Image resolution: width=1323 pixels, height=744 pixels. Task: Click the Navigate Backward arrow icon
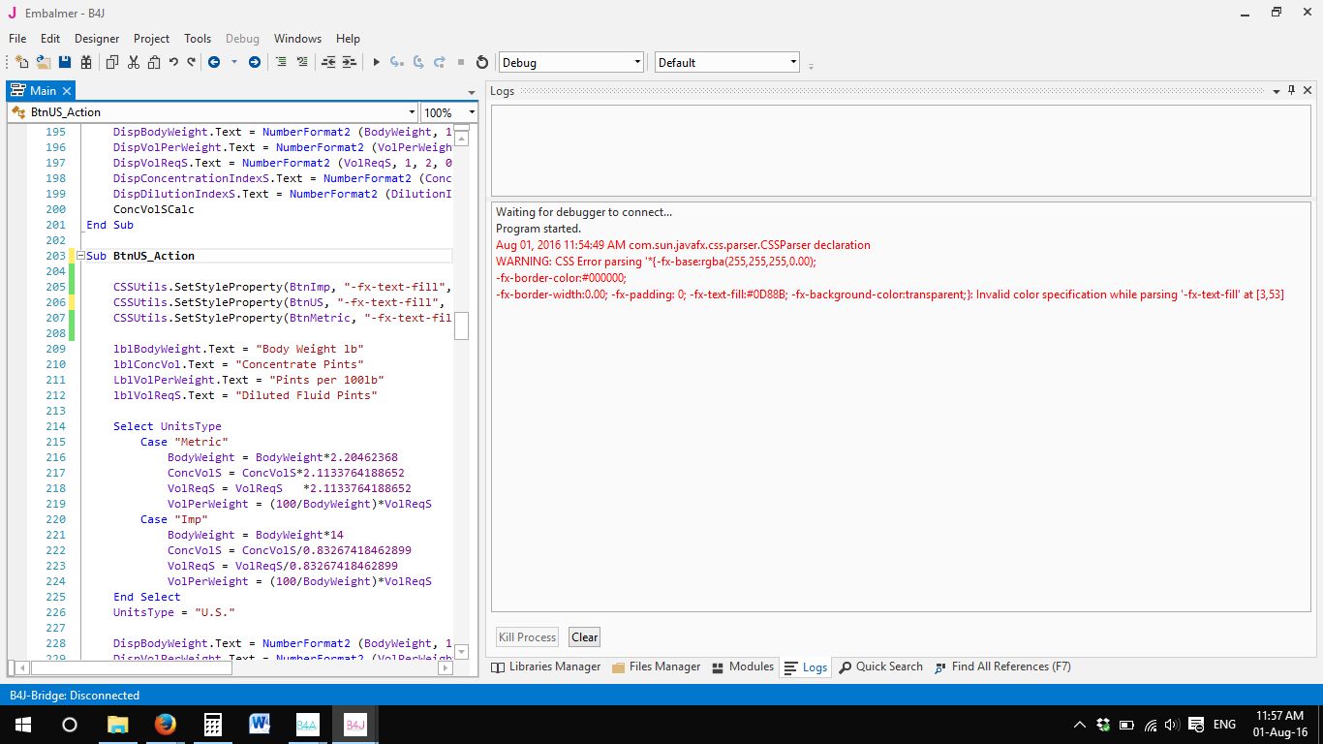(213, 62)
